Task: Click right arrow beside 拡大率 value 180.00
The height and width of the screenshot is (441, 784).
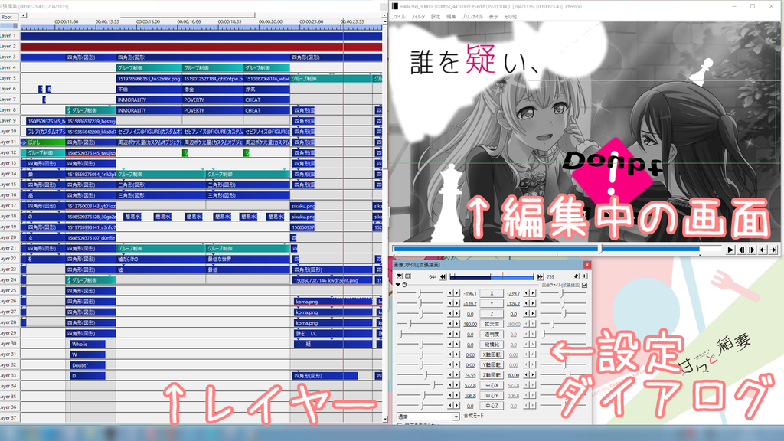Action: pyautogui.click(x=456, y=324)
